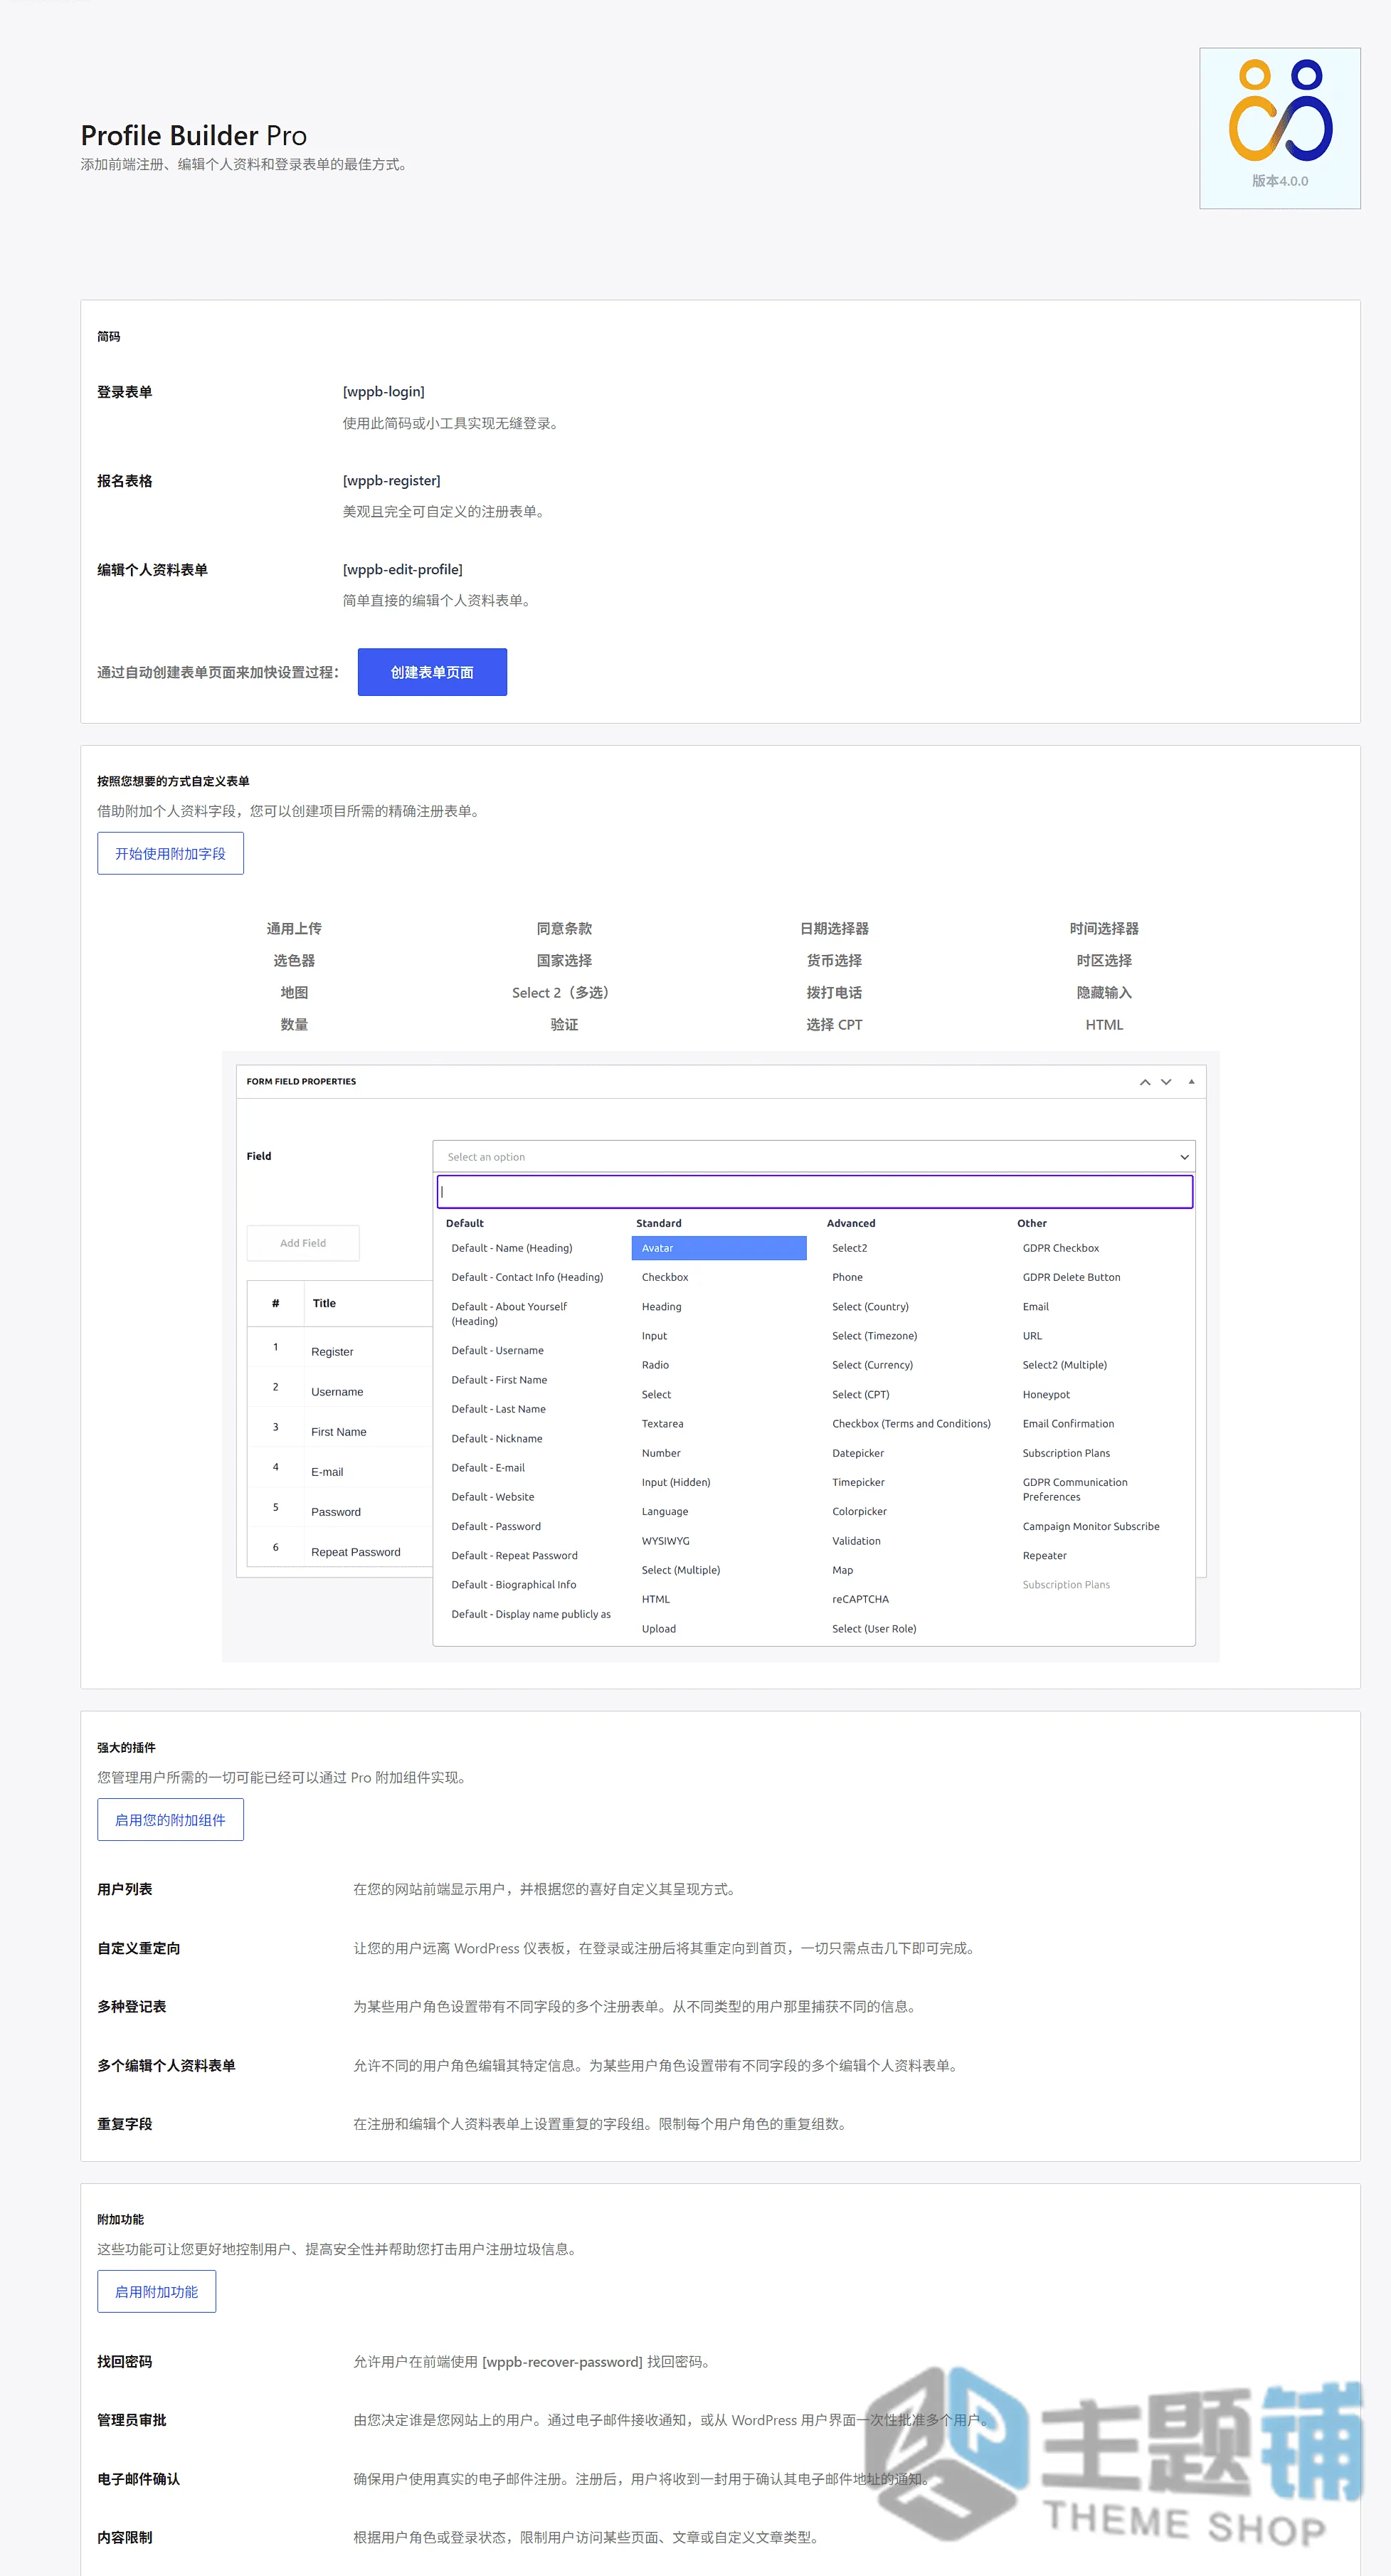
Task: Choose Heading from the Standard column
Action: pyautogui.click(x=661, y=1306)
